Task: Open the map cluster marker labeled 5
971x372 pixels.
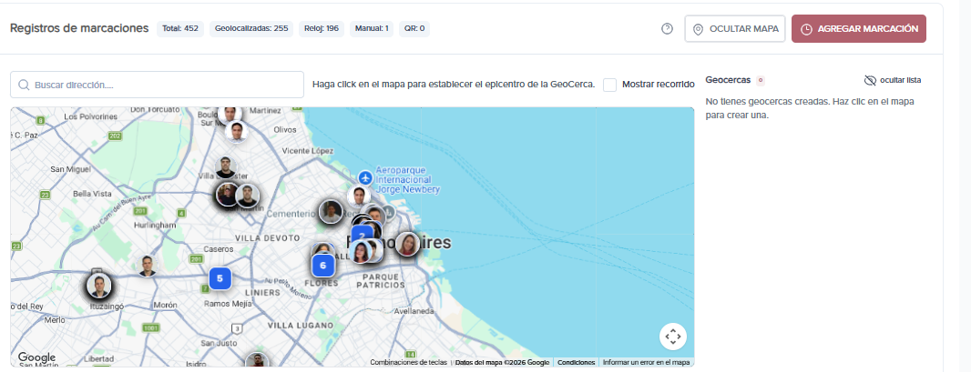Action: (x=220, y=278)
